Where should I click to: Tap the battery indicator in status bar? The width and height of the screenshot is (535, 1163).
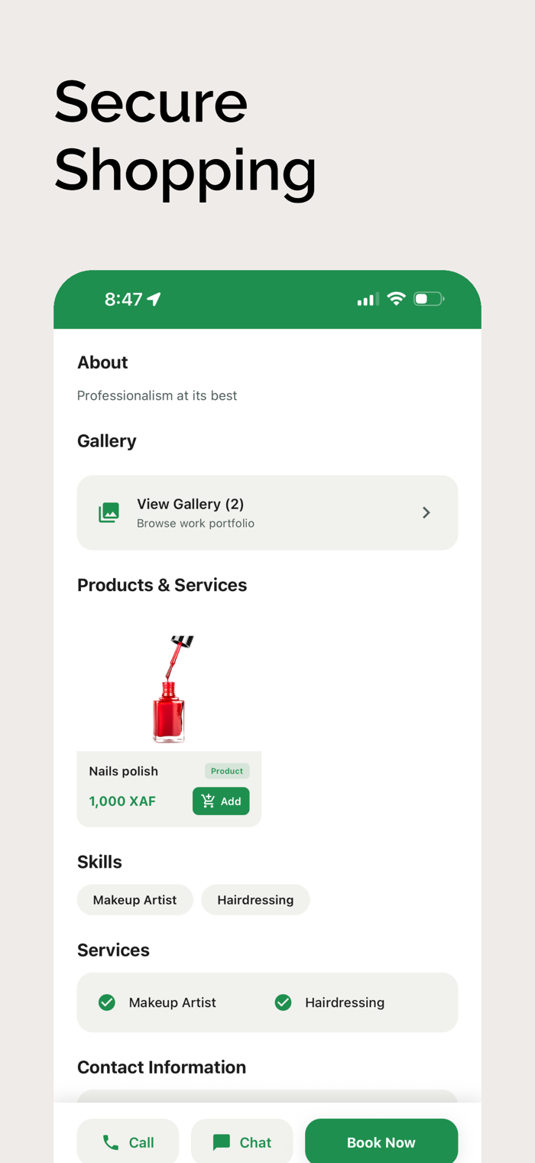(429, 299)
